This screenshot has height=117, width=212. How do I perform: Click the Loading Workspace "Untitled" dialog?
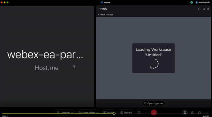pos(153,58)
